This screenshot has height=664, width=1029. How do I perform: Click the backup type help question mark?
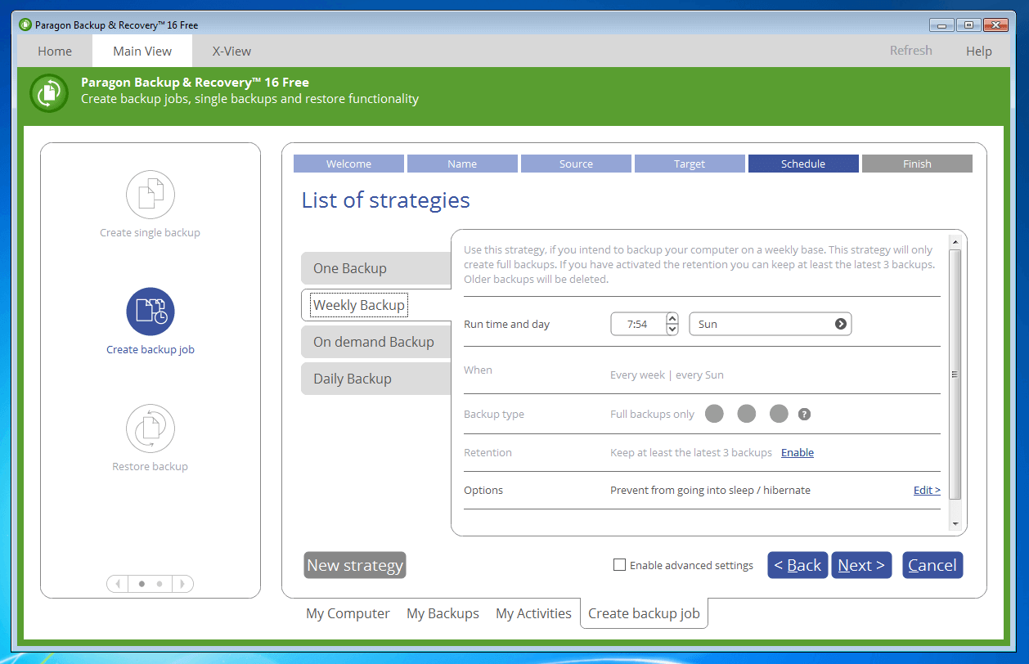click(x=804, y=415)
